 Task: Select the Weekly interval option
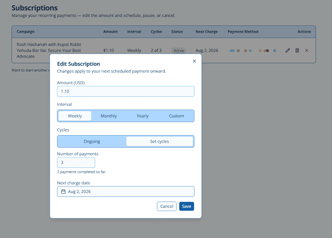tap(75, 116)
